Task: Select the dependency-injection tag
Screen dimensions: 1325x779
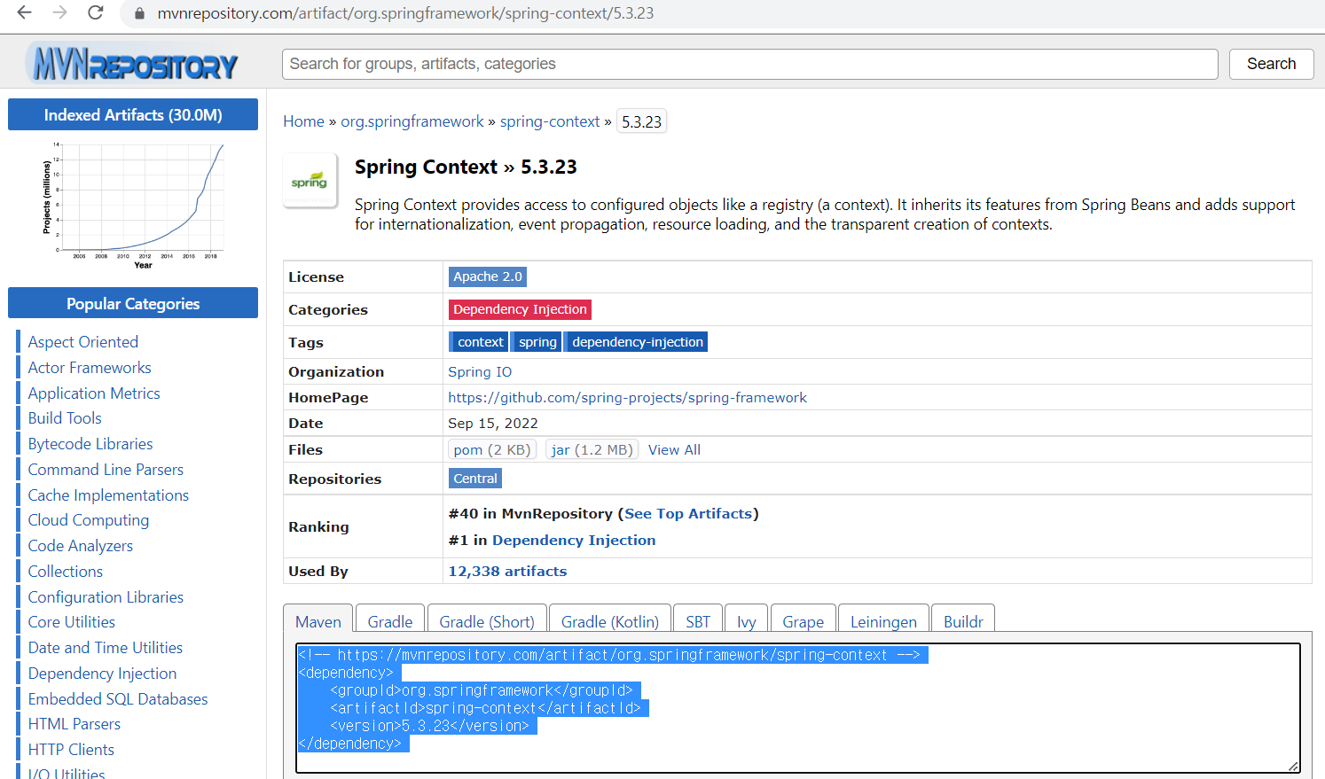Action: (x=637, y=342)
